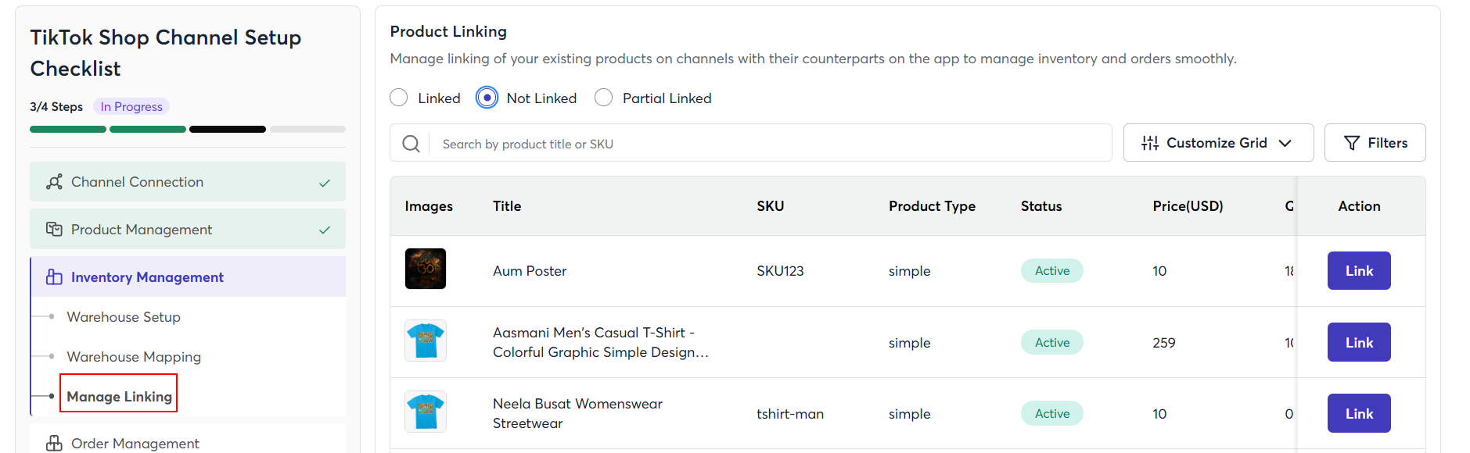
Task: Click the Channel Connection checkmark icon
Action: click(325, 183)
